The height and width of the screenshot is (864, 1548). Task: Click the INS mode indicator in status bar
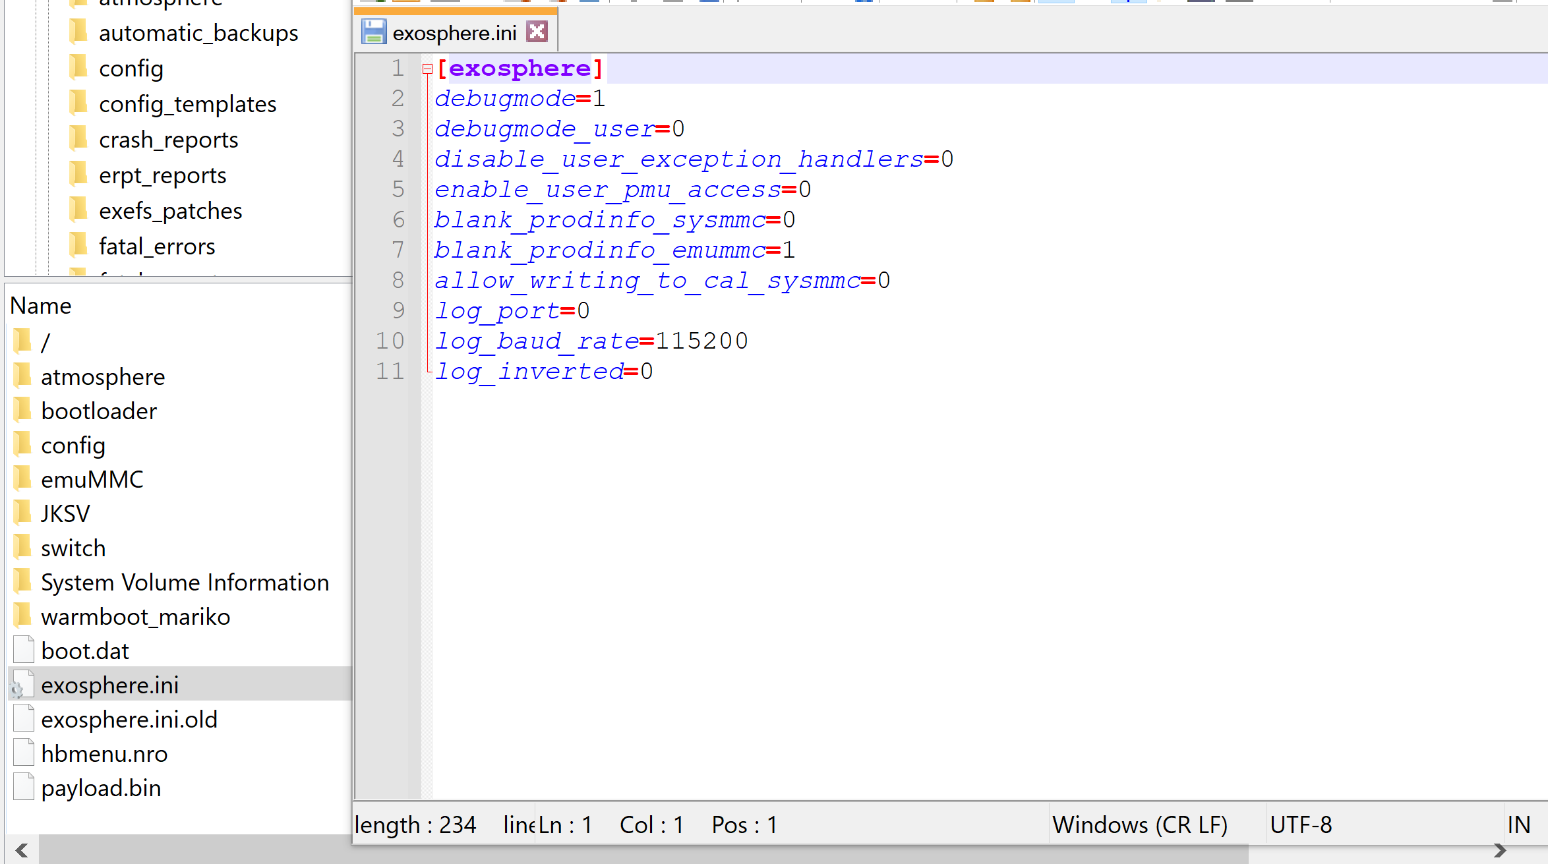1520,824
